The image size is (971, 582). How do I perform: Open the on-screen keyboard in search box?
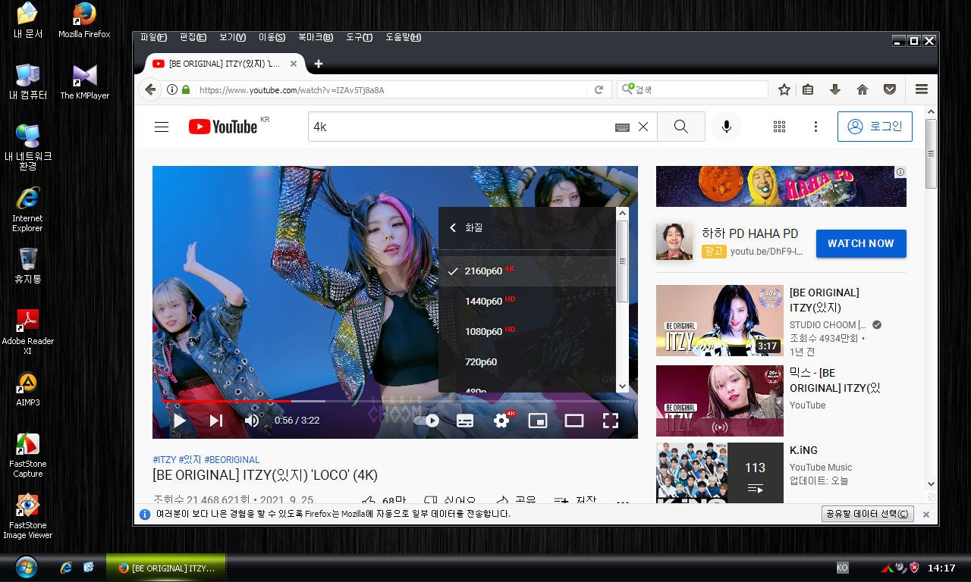(x=622, y=127)
